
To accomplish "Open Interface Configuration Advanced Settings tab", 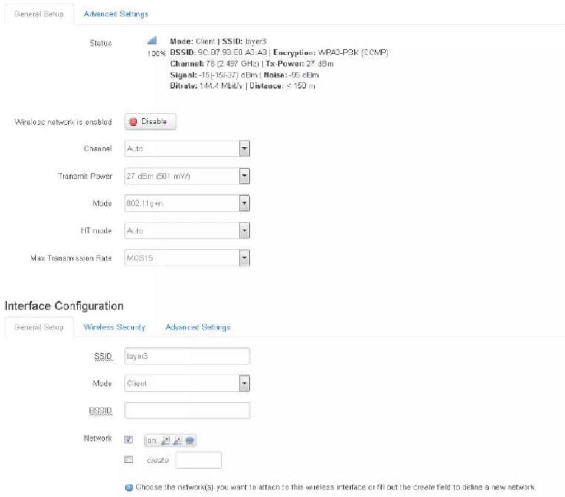I will point(198,327).
